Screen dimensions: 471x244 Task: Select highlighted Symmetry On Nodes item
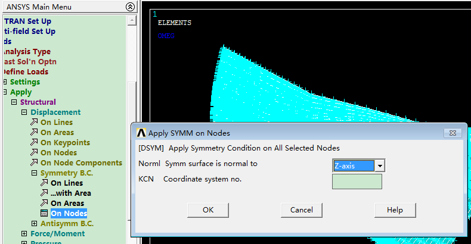(x=69, y=213)
